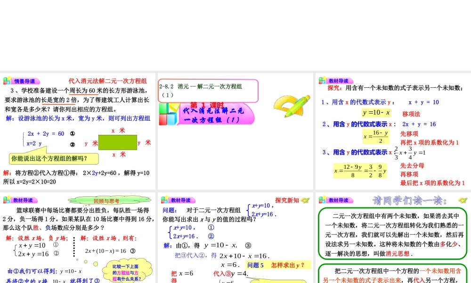This screenshot has width=471, height=283.
Task: Click the red 先去分母 text
Action: (412, 166)
